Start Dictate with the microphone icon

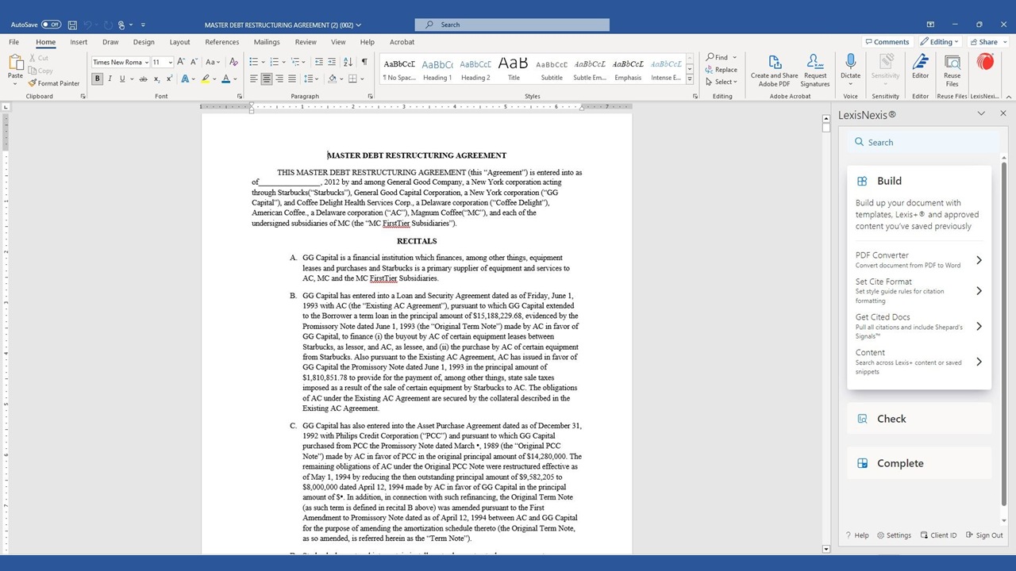850,63
